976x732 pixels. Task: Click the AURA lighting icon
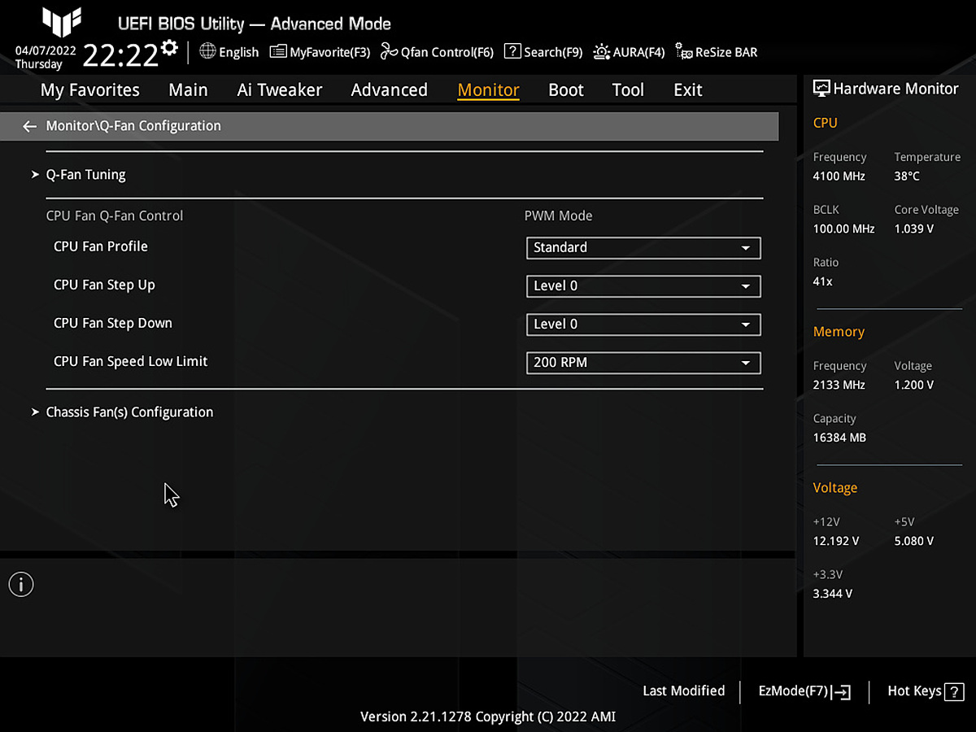point(602,51)
